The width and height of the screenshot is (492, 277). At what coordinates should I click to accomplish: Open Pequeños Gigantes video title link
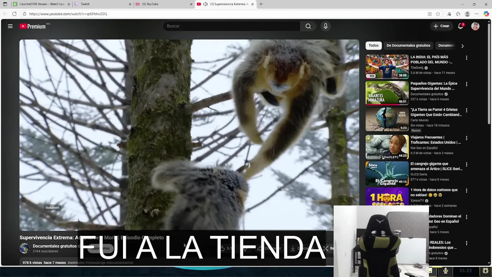click(434, 86)
